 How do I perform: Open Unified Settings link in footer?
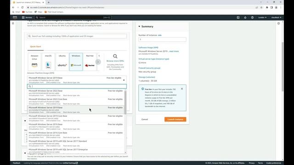point(70,163)
